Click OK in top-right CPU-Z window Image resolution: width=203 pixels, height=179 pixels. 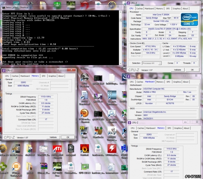tap(192, 70)
